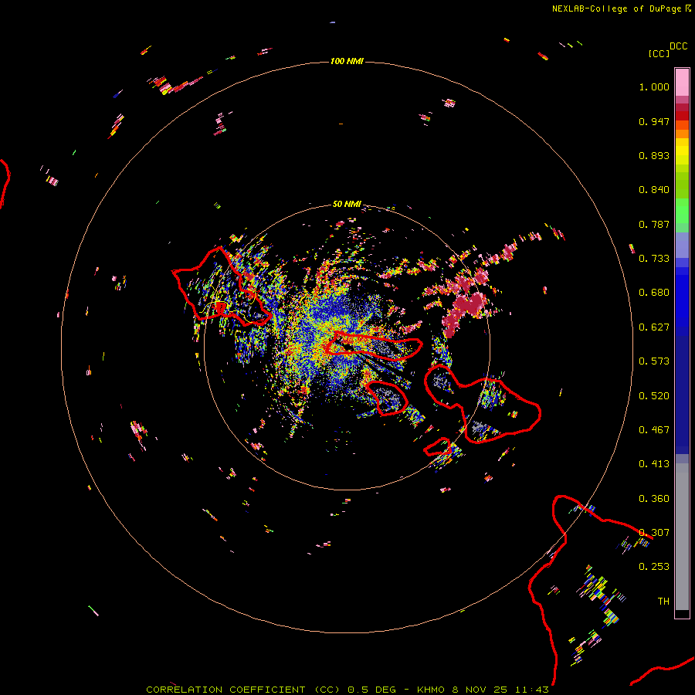Select the 0.467 legend value
This screenshot has height=695, width=695.
654,430
